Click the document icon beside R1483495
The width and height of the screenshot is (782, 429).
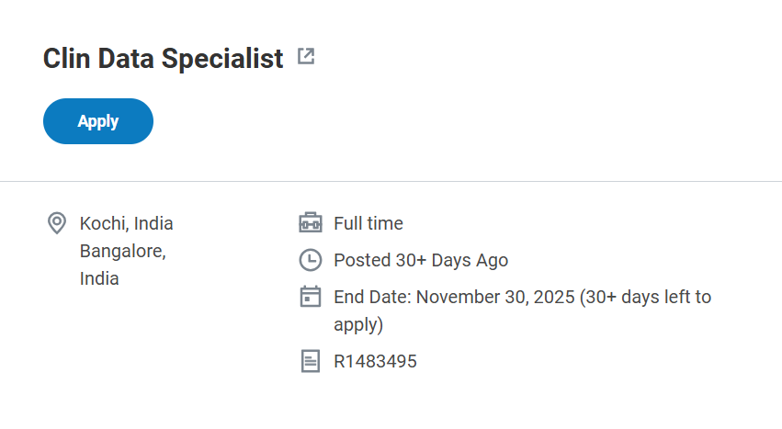pyautogui.click(x=311, y=361)
